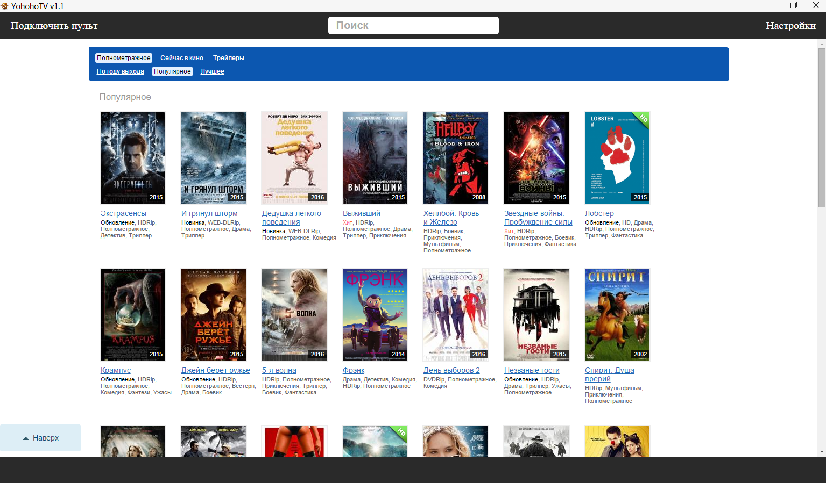The image size is (826, 483).
Task: Select the Полнометражное tab
Action: tap(124, 58)
